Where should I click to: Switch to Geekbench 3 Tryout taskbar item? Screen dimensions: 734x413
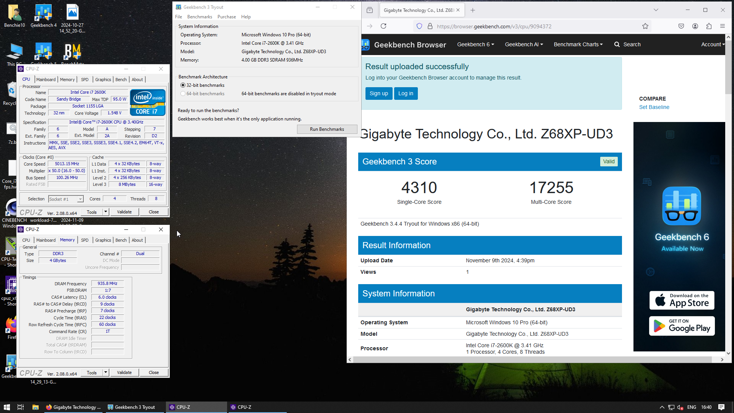tap(135, 407)
